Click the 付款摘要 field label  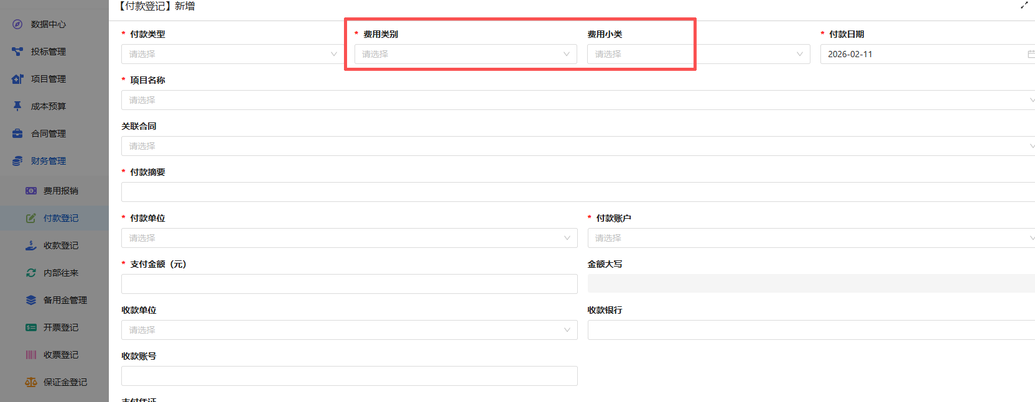point(147,172)
